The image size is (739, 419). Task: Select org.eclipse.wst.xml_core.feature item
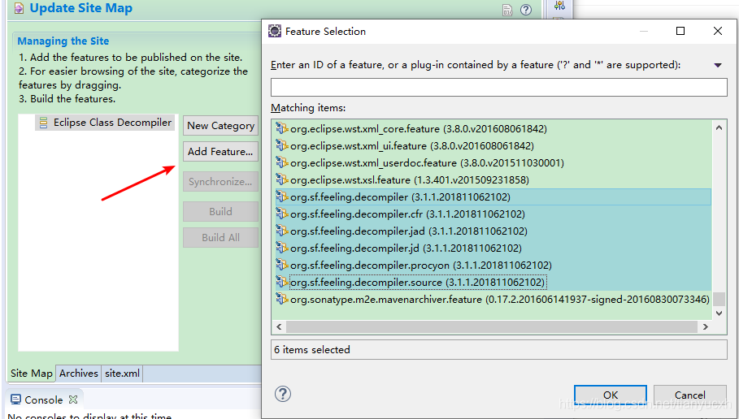[493, 128]
